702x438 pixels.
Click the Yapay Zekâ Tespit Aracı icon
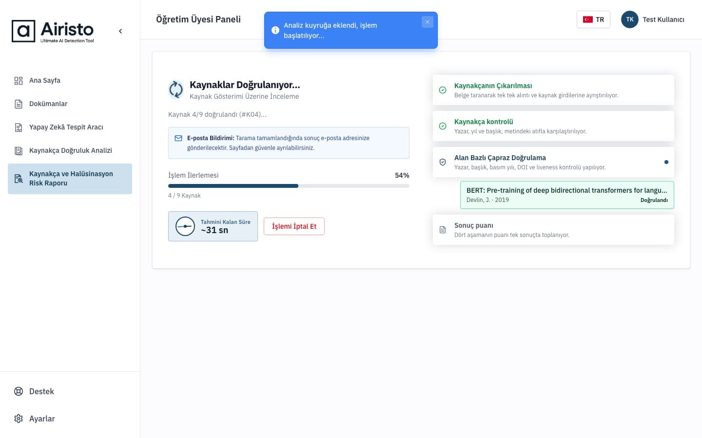tap(19, 128)
